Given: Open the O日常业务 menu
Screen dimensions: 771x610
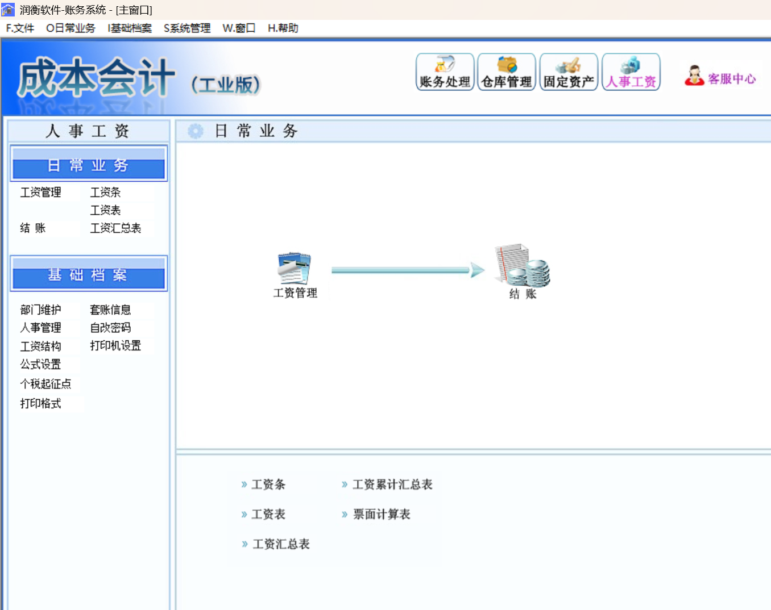Looking at the screenshot, I should [x=71, y=28].
